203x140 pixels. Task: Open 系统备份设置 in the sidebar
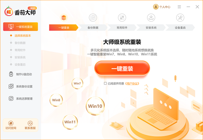21,86
